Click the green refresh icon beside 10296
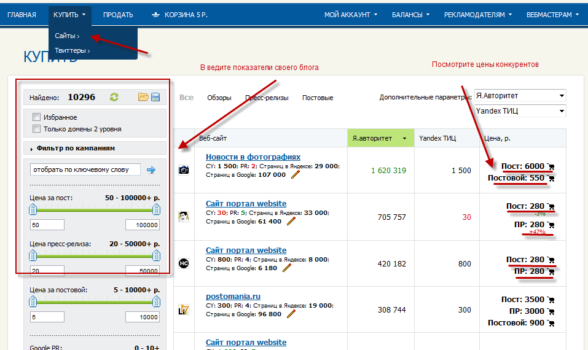The image size is (588, 350). [x=114, y=97]
